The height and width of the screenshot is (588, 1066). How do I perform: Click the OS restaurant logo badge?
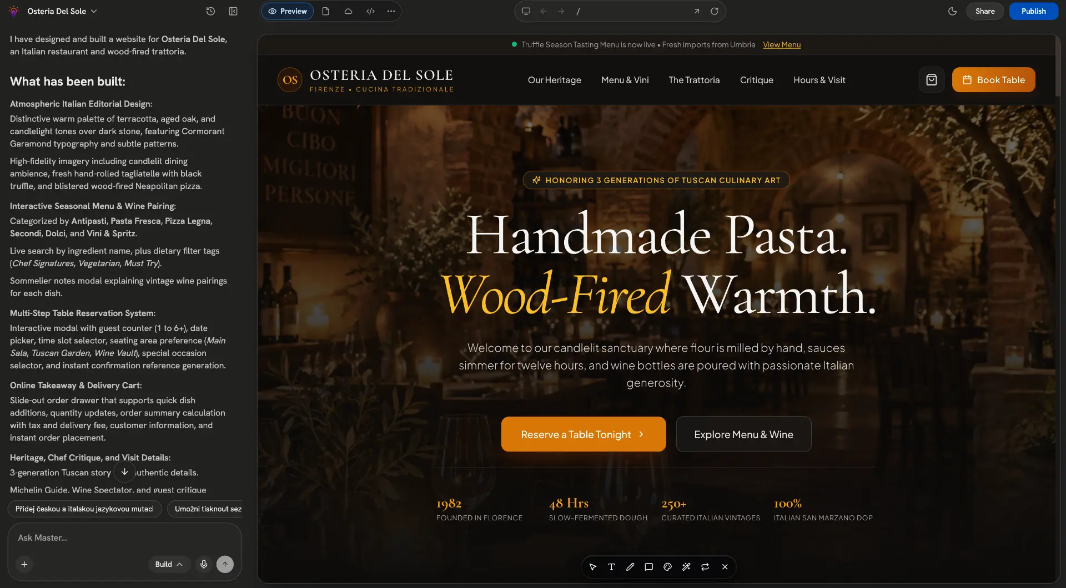[x=290, y=80]
